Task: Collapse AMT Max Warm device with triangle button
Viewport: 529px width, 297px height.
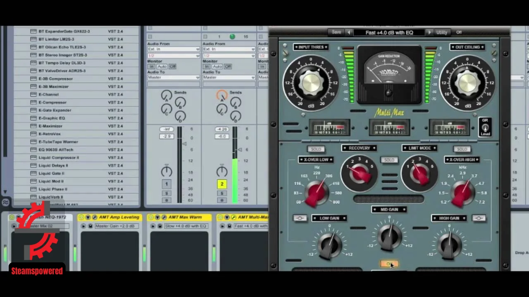Action: (157, 217)
